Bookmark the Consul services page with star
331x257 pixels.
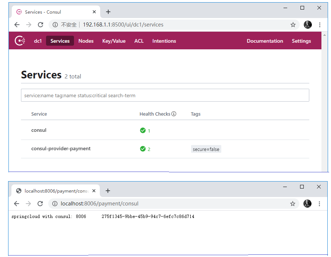coord(293,25)
